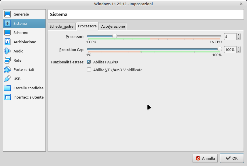Click the Cartelle condivise folder icon
Image resolution: width=247 pixels, height=166 pixels.
[x=7, y=88]
